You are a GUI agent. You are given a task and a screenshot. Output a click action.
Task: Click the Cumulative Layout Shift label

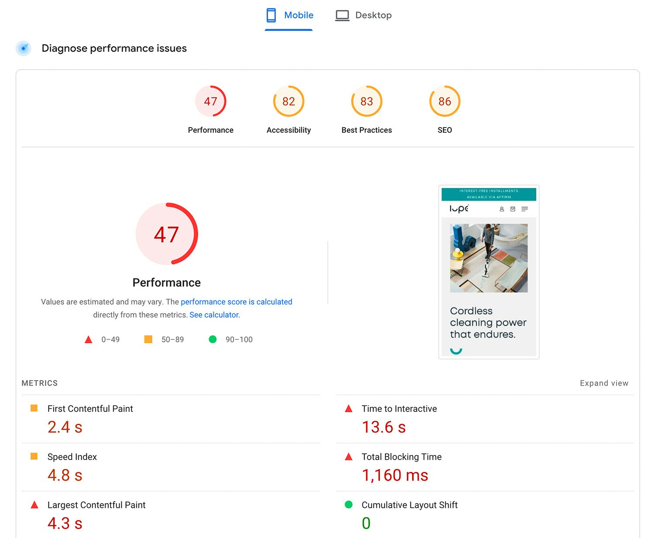[410, 505]
